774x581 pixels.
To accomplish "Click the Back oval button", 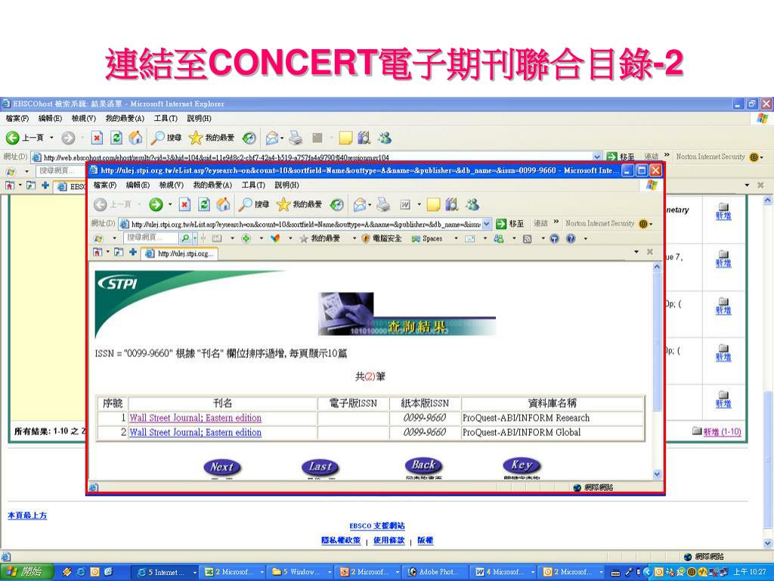I will tap(423, 465).
